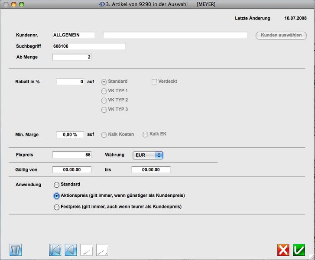Screen dimensions: 315x260
Task: Select the Standard option under Anwendung
Action: coord(56,185)
